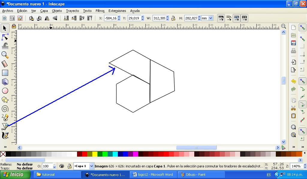The height and width of the screenshot is (179, 307).
Task: Expand more snap bar options chevron
Action: 303,147
